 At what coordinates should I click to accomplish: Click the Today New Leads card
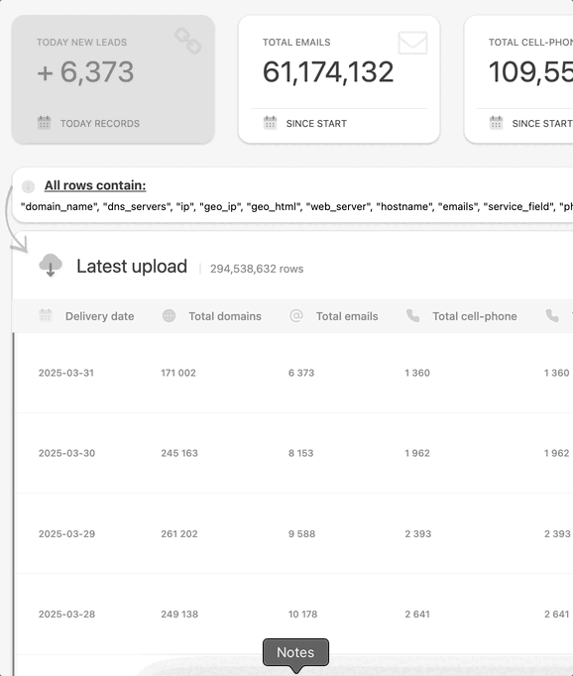[113, 79]
